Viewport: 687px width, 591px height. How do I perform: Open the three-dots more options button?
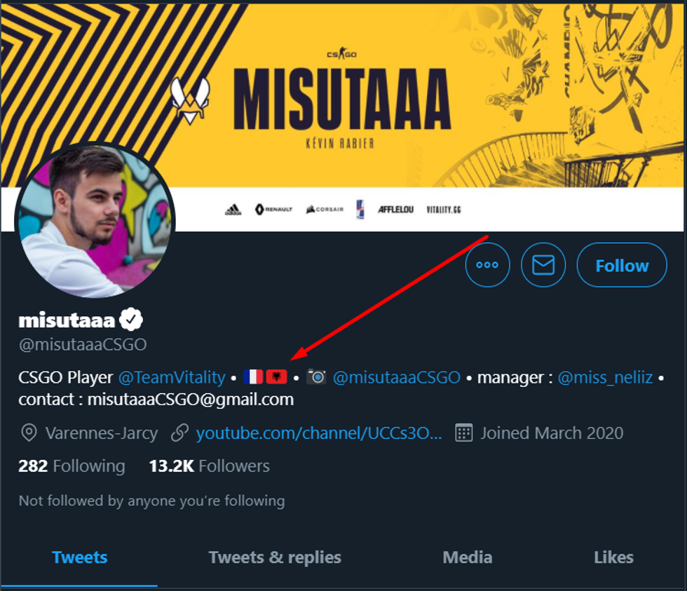(487, 265)
